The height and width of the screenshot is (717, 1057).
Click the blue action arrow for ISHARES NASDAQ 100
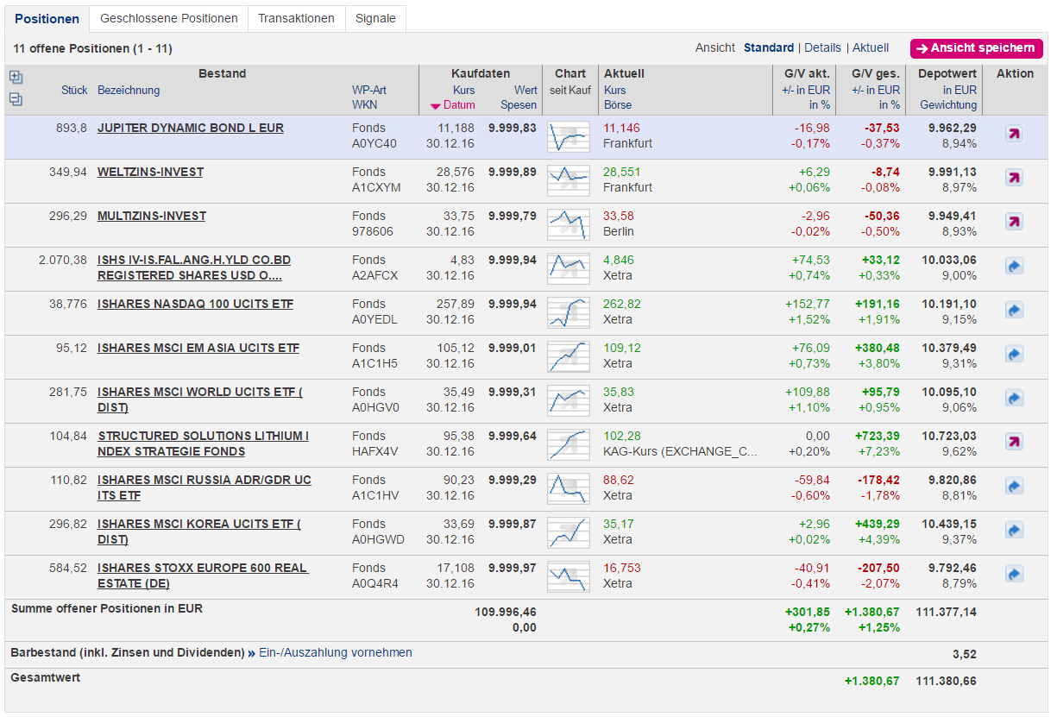[1014, 311]
